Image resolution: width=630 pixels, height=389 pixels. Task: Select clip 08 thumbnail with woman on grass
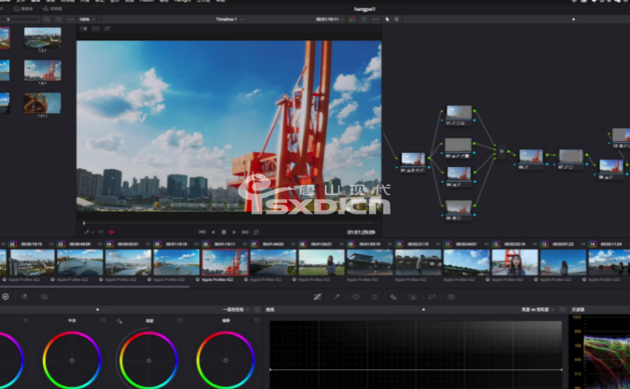pos(321,262)
